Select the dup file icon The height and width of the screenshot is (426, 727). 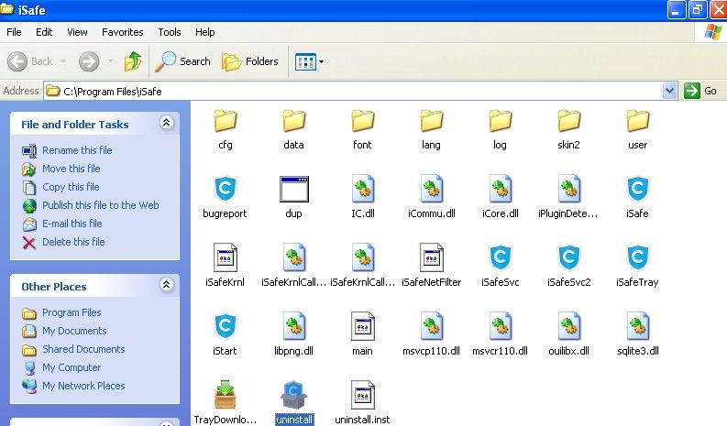pos(294,189)
